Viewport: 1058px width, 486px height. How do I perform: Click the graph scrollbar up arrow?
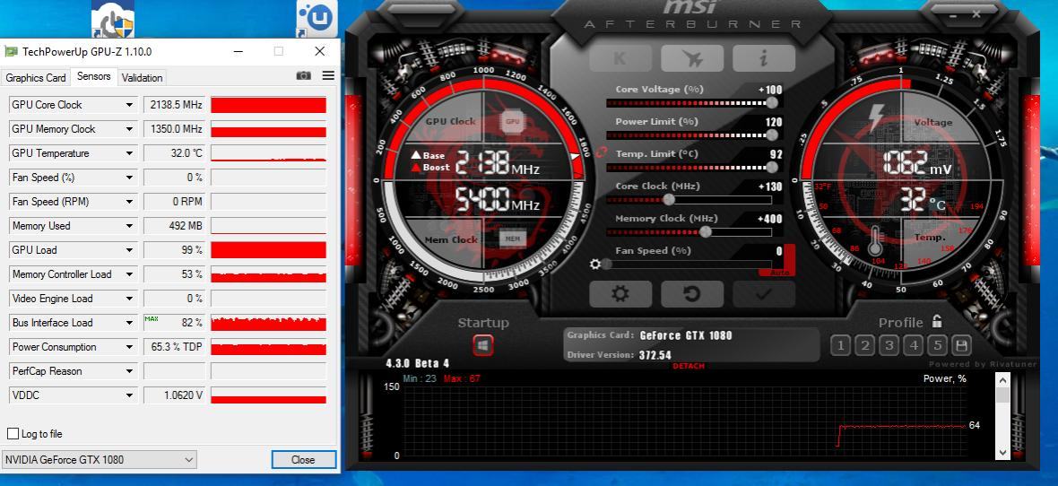1002,380
